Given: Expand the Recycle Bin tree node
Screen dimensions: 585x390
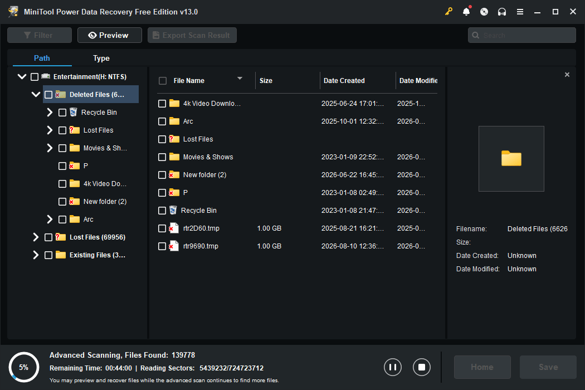Looking at the screenshot, I should click(x=50, y=113).
